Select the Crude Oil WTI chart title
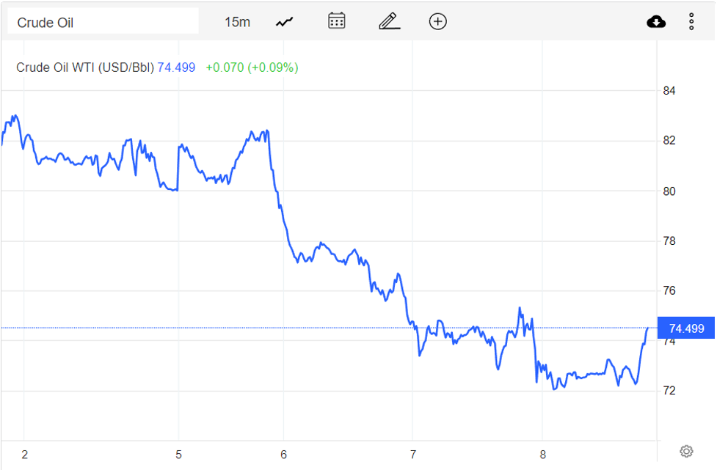 click(x=82, y=67)
